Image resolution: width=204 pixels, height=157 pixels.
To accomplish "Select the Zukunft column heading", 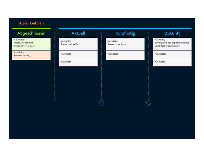I will 172,33.
